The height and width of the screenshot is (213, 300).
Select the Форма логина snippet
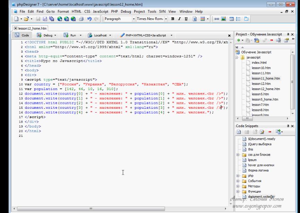(258, 170)
